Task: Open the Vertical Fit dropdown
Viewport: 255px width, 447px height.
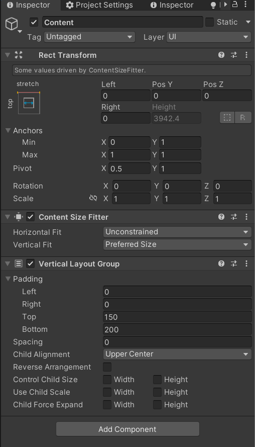Action: point(177,244)
